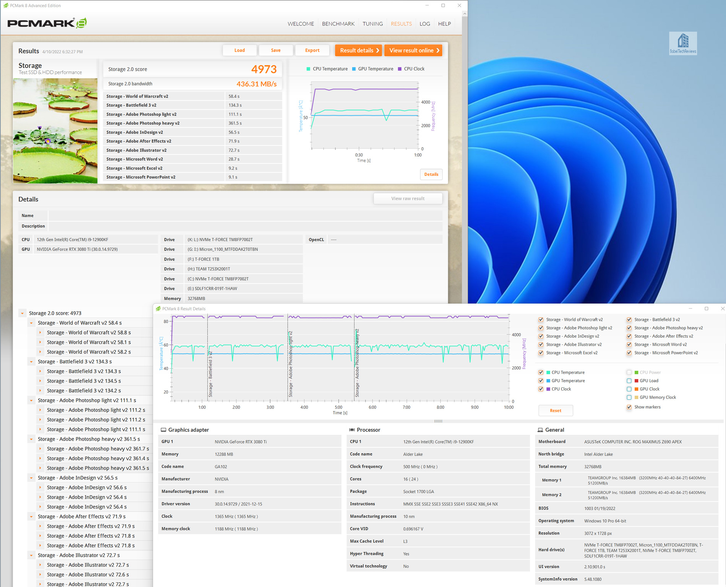This screenshot has width=726, height=587.
Task: Click the storage water lilies thumbnail
Action: click(x=55, y=131)
